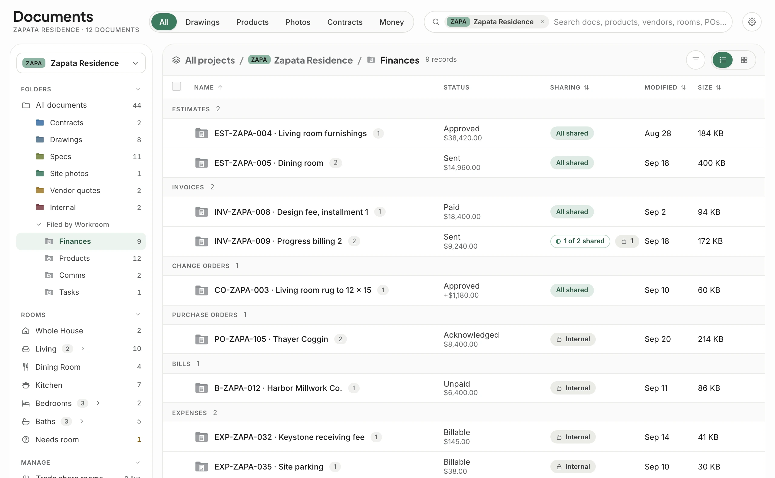Click document icon of B-ZAPA-012 row
The image size is (775, 478).
click(202, 388)
